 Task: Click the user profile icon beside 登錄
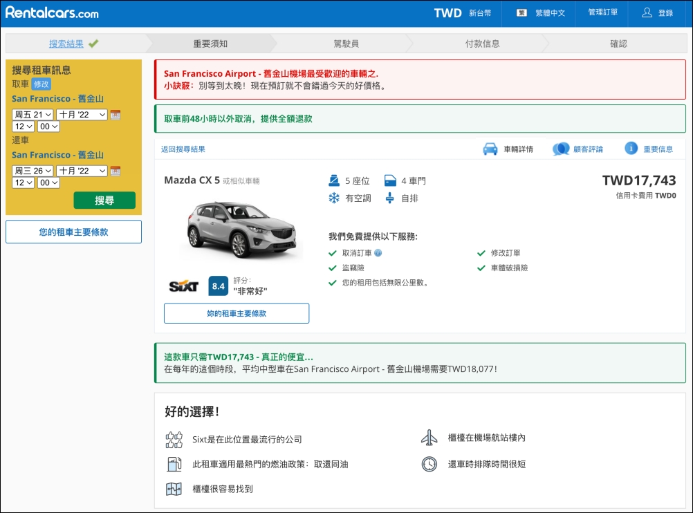coord(647,12)
